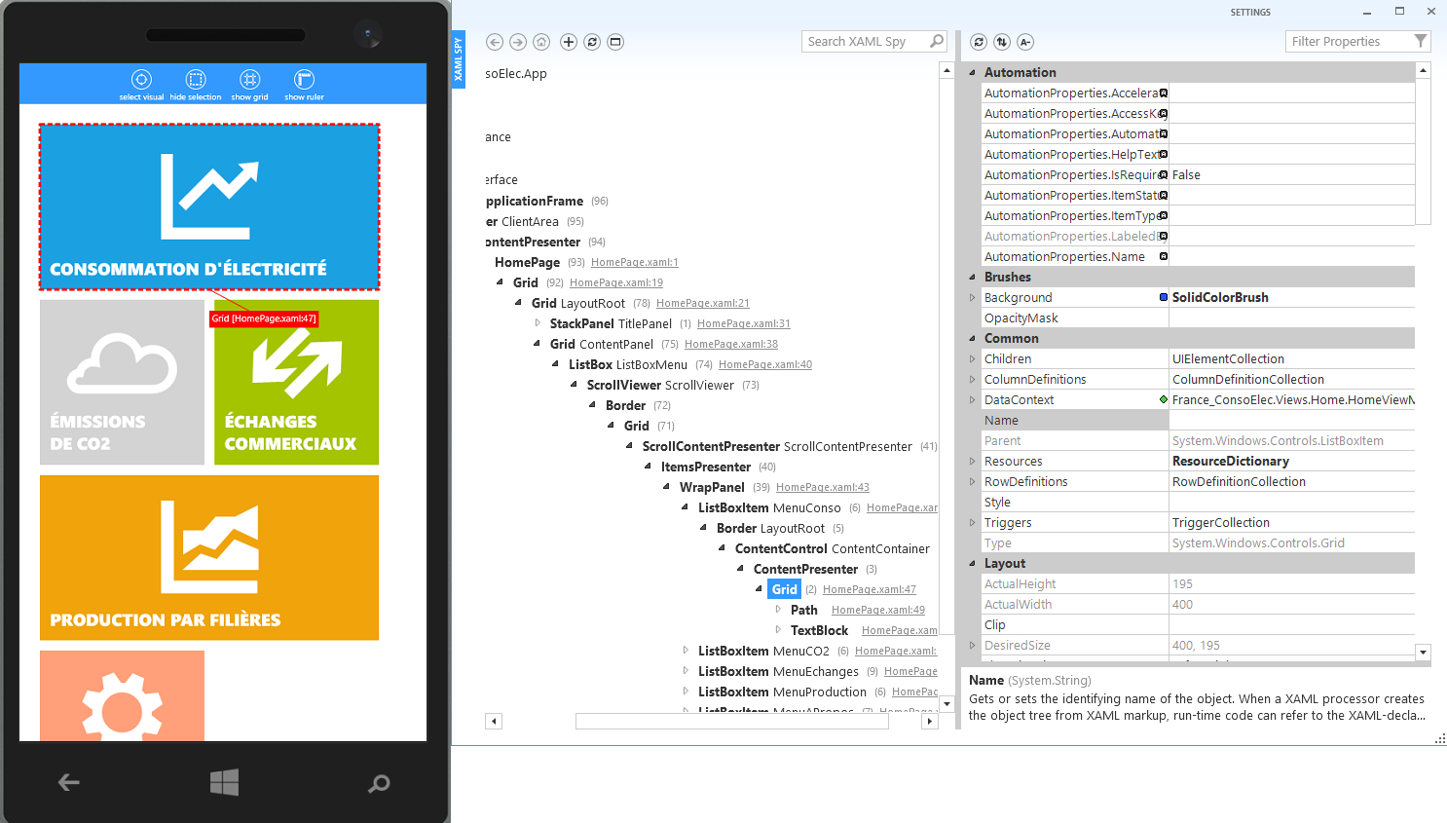1447x823 pixels.
Task: Click the A- icon in the properties toolbar
Action: click(x=1025, y=42)
